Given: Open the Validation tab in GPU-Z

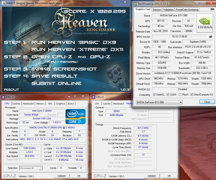Looking at the screenshot, I should tap(168, 10).
